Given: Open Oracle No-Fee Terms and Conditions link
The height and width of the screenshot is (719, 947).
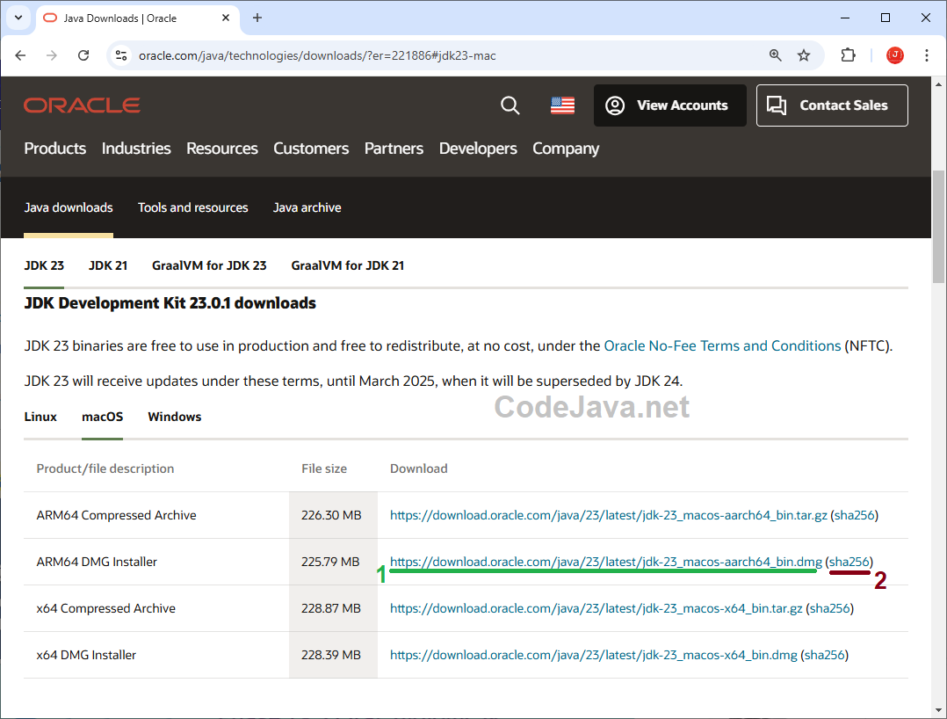Looking at the screenshot, I should click(722, 346).
